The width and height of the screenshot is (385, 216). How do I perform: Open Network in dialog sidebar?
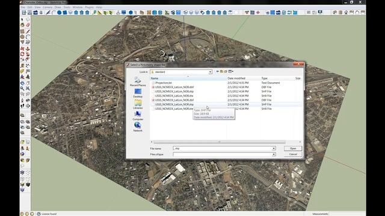pyautogui.click(x=138, y=127)
